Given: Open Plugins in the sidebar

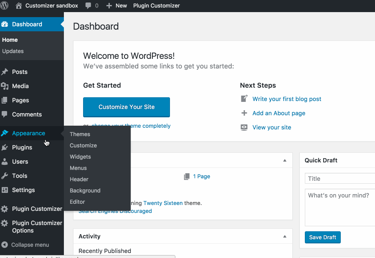Looking at the screenshot, I should (x=22, y=147).
